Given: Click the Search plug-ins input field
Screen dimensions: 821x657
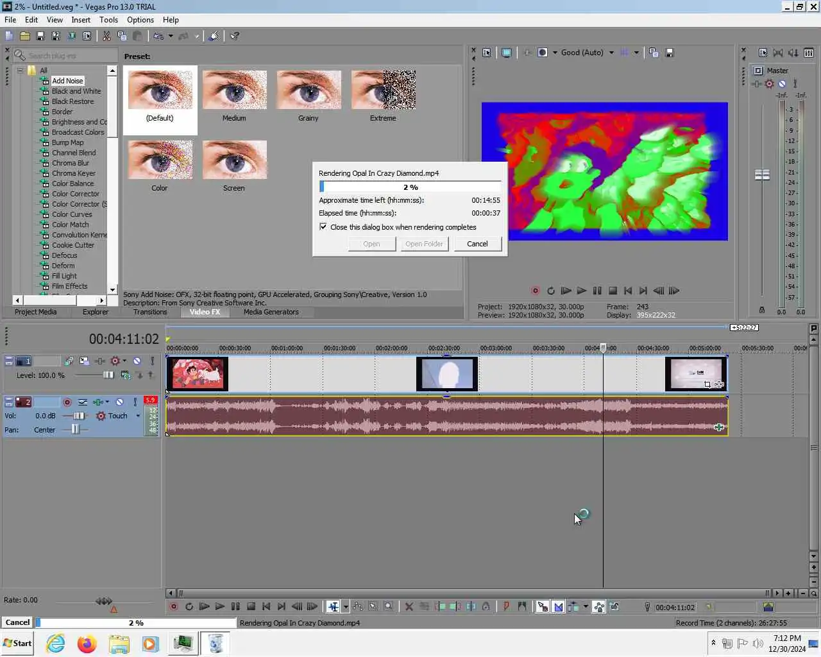Looking at the screenshot, I should point(71,56).
